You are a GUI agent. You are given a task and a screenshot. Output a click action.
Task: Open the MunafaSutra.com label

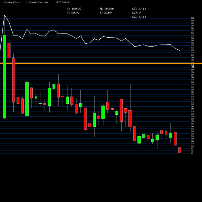coord(38,2)
